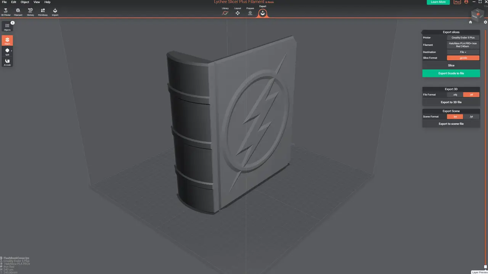The image size is (488, 274).
Task: Click the Export 3D panel header
Action: tap(451, 89)
